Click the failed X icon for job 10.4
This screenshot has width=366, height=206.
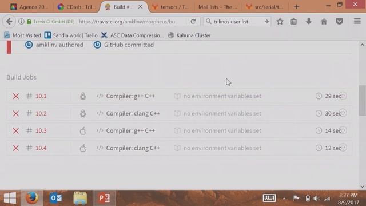(16, 148)
